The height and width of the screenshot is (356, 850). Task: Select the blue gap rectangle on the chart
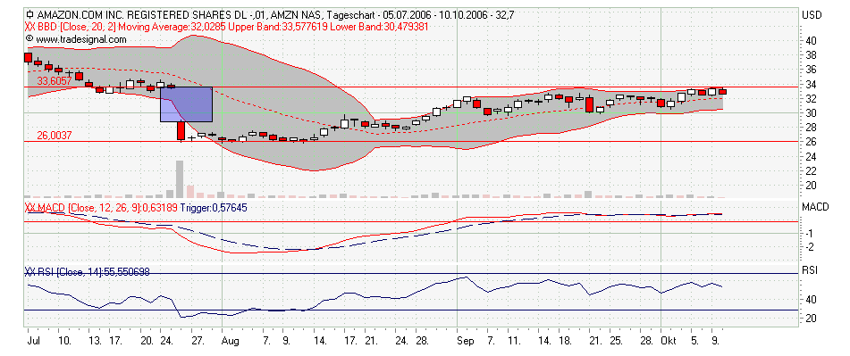tap(186, 103)
